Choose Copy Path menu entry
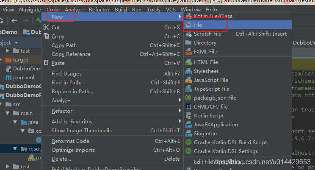 (x=112, y=45)
